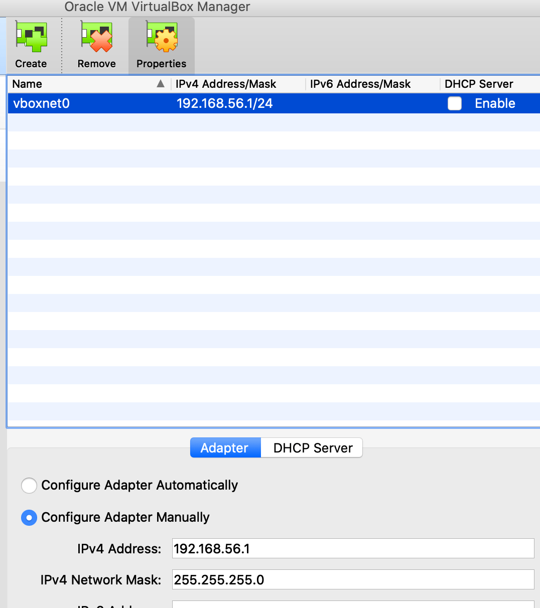
Task: Click the IPv4 Address input showing 192.168.56.1
Action: (x=351, y=548)
